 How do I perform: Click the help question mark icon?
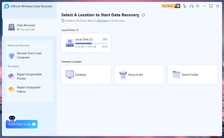pos(63,21)
